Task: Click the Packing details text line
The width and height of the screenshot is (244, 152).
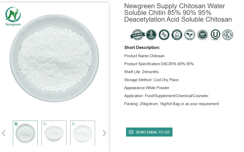Action: (171, 104)
